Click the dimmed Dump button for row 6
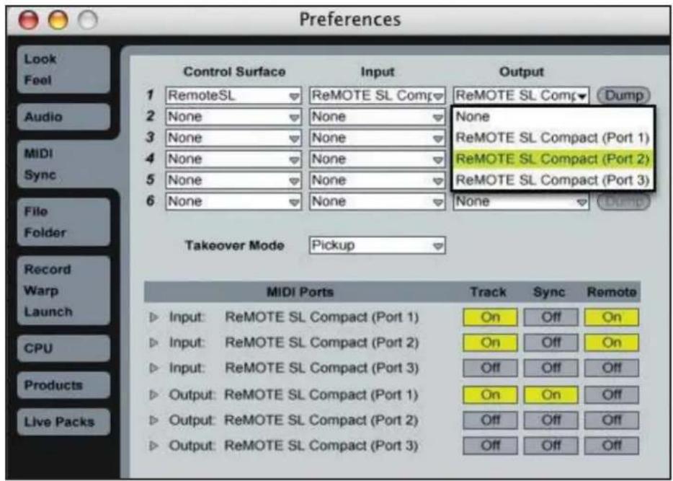673x481 pixels. pyautogui.click(x=624, y=202)
